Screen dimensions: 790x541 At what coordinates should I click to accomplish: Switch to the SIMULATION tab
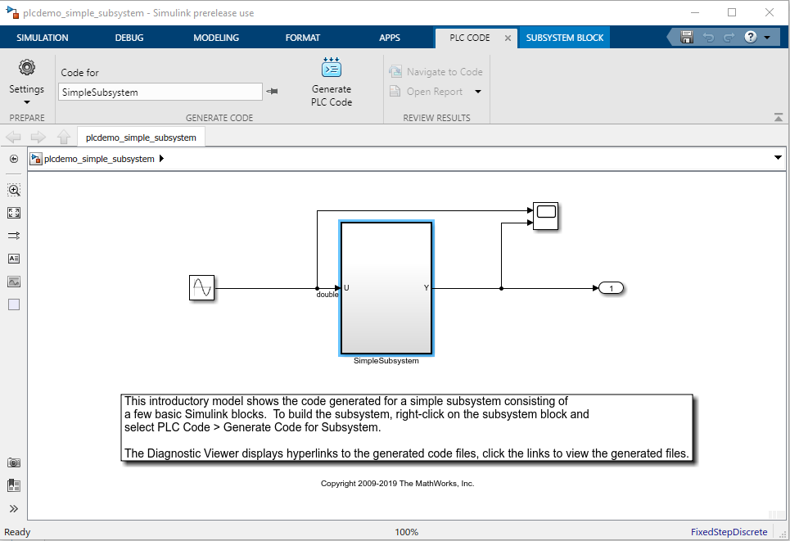(43, 38)
